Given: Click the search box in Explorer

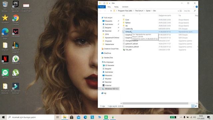Looking at the screenshot, I should click(190, 11).
